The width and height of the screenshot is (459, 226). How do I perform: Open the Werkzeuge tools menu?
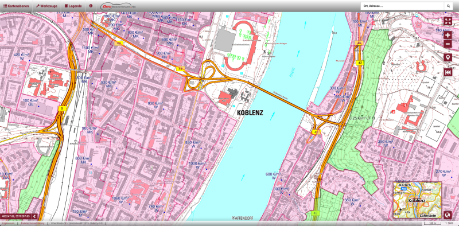[x=46, y=6]
